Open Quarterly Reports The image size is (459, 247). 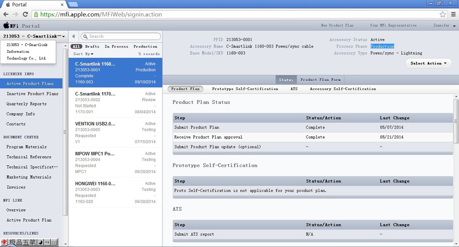[x=26, y=104]
